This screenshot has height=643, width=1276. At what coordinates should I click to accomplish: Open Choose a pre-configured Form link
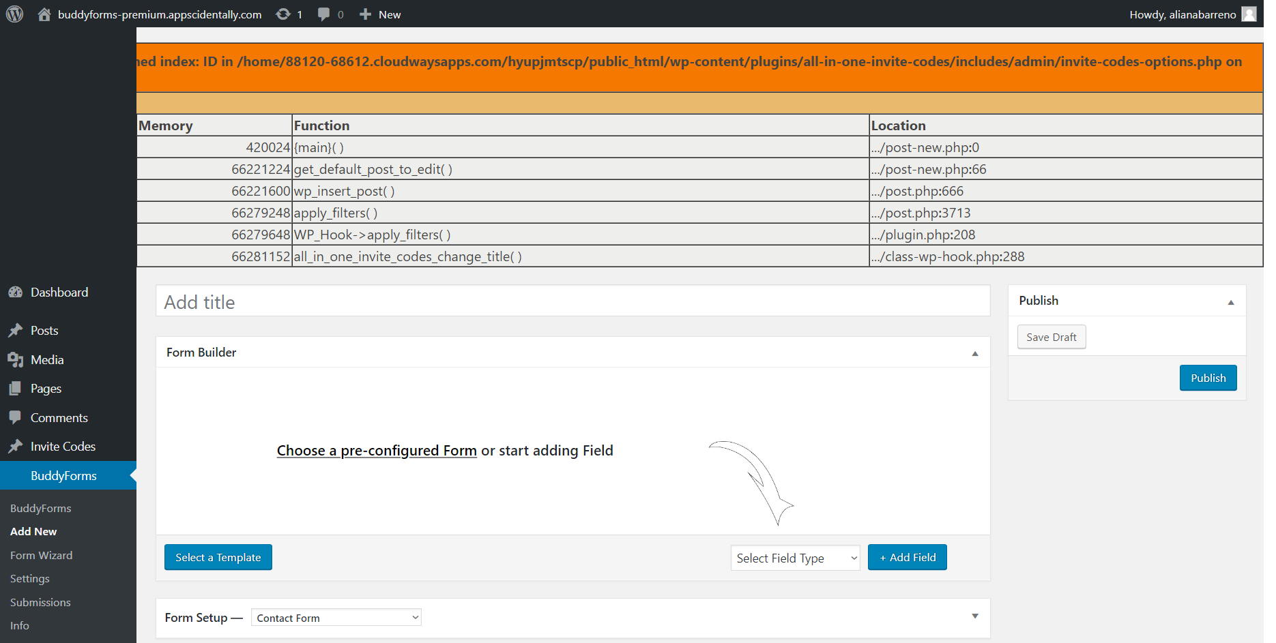click(377, 451)
